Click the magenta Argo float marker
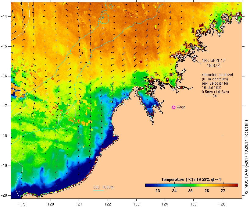This screenshot has width=250, height=207. pyautogui.click(x=174, y=107)
